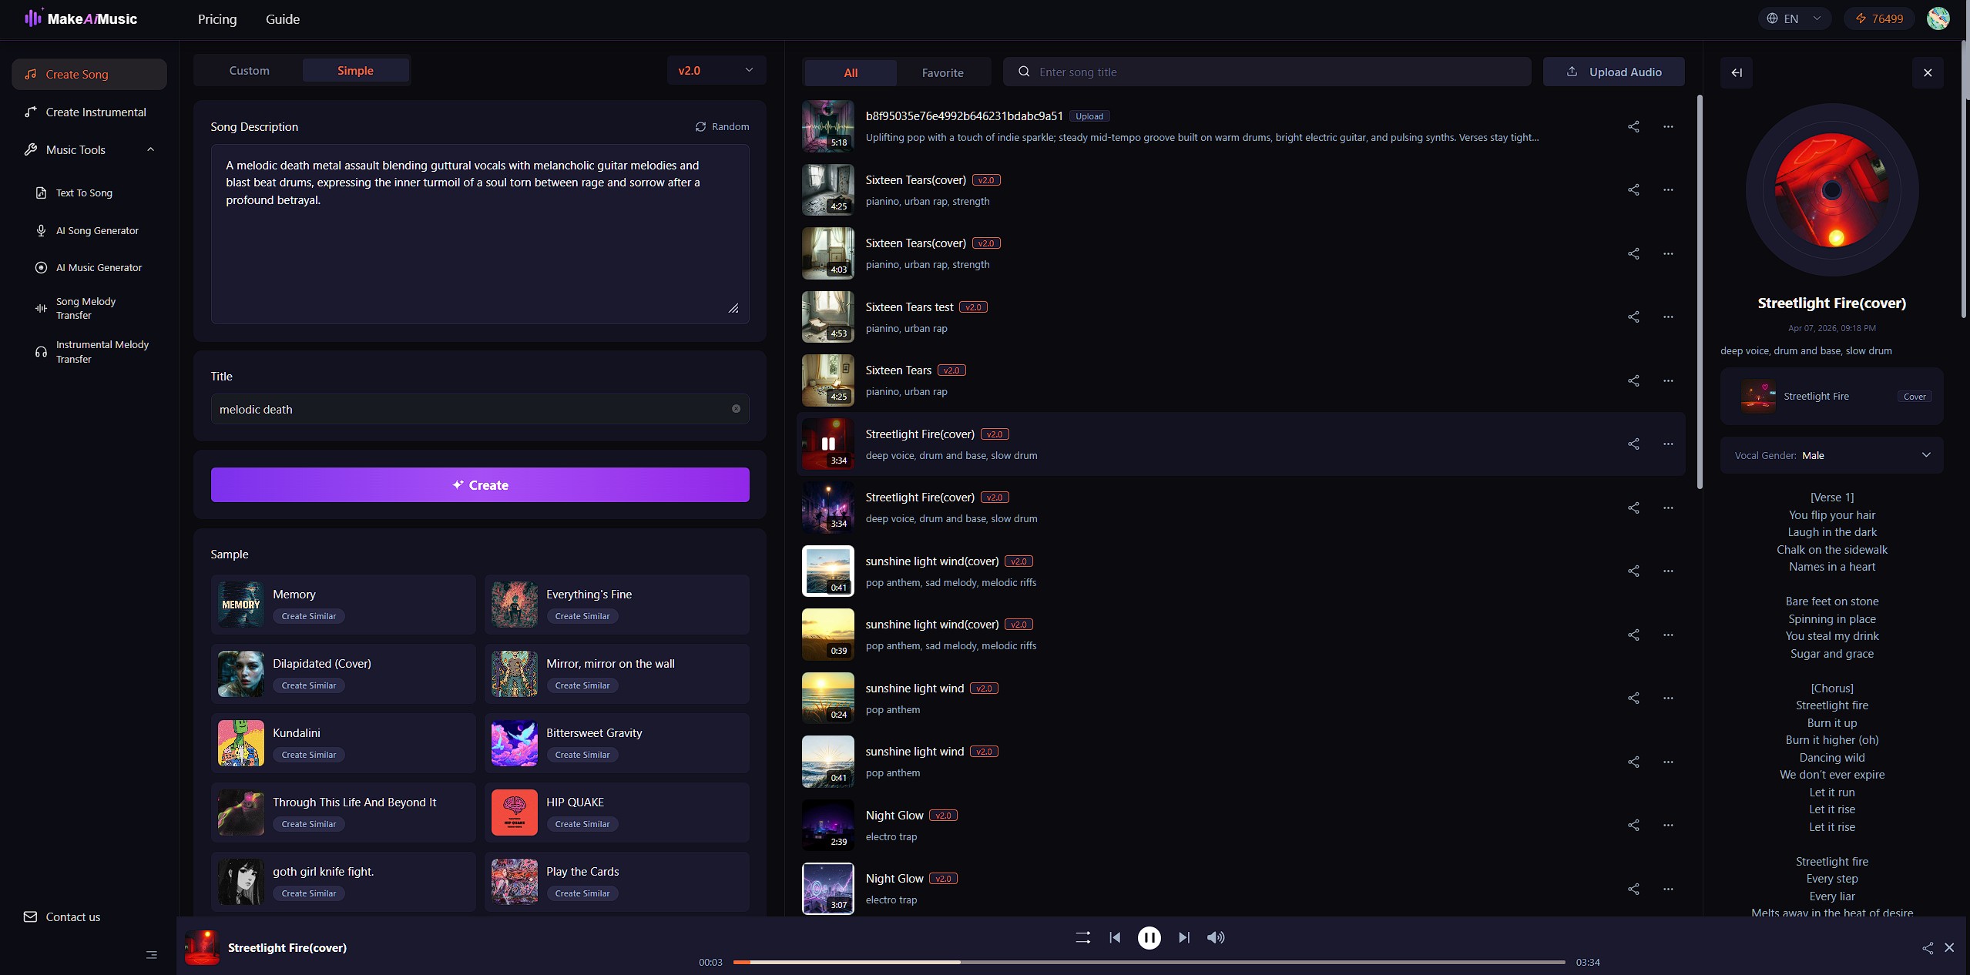Pause playback in the bottom player

1149,937
